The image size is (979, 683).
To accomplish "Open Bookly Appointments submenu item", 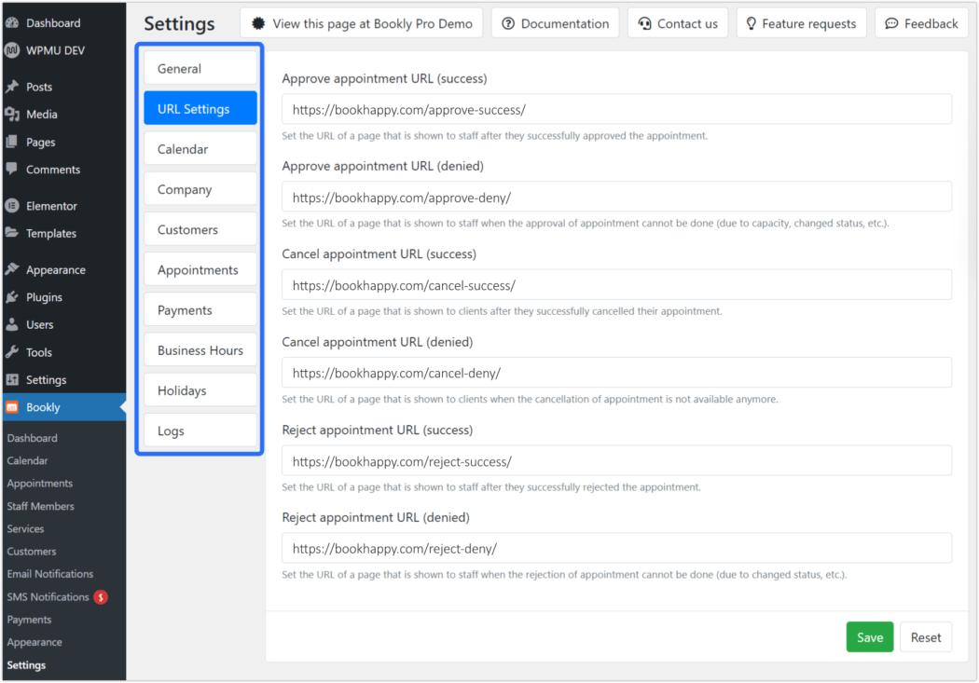I will 39,483.
